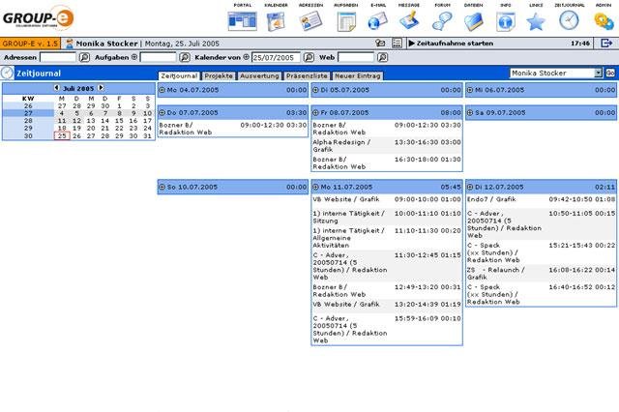This screenshot has height=412, width=619.
Task: Click the logout icon beside the clock
Action: 606,44
